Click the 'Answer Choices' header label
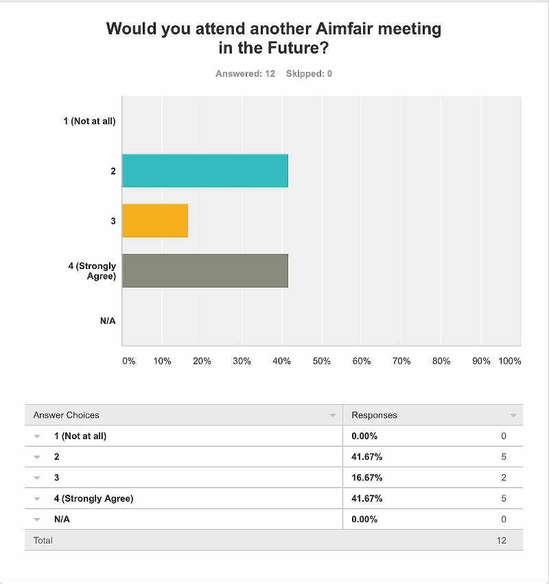 pos(67,415)
